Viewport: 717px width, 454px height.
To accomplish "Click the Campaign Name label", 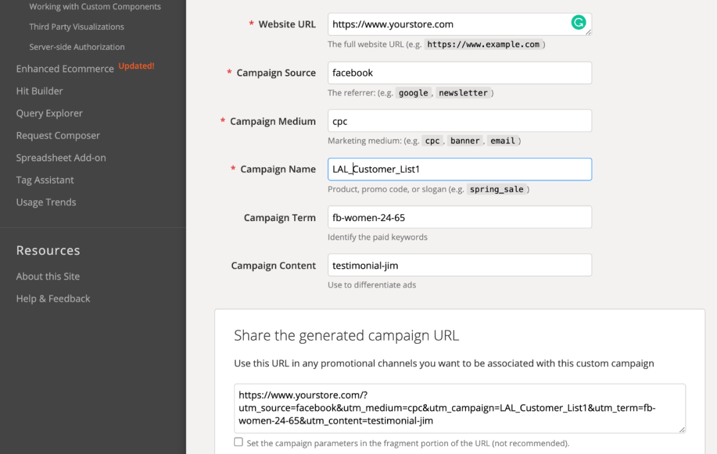I will (278, 169).
